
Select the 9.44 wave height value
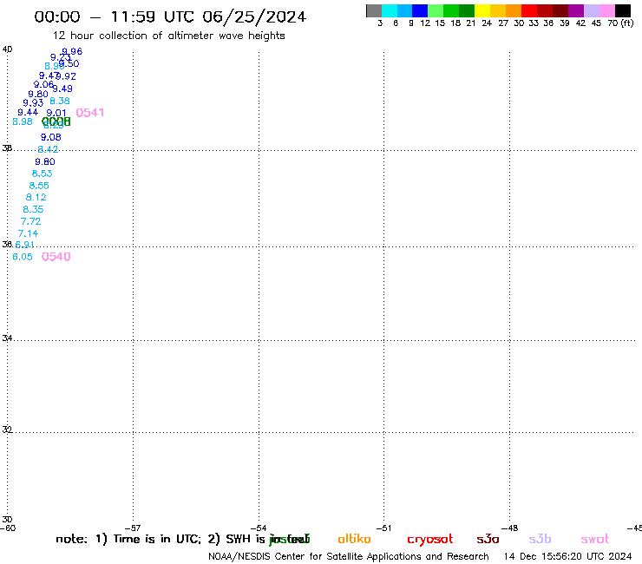coord(28,112)
